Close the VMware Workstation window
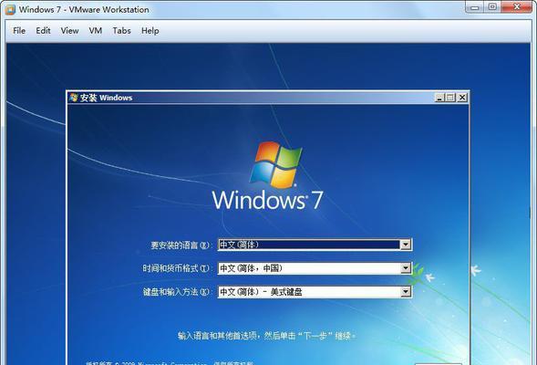The image size is (537, 365). pyautogui.click(x=517, y=7)
